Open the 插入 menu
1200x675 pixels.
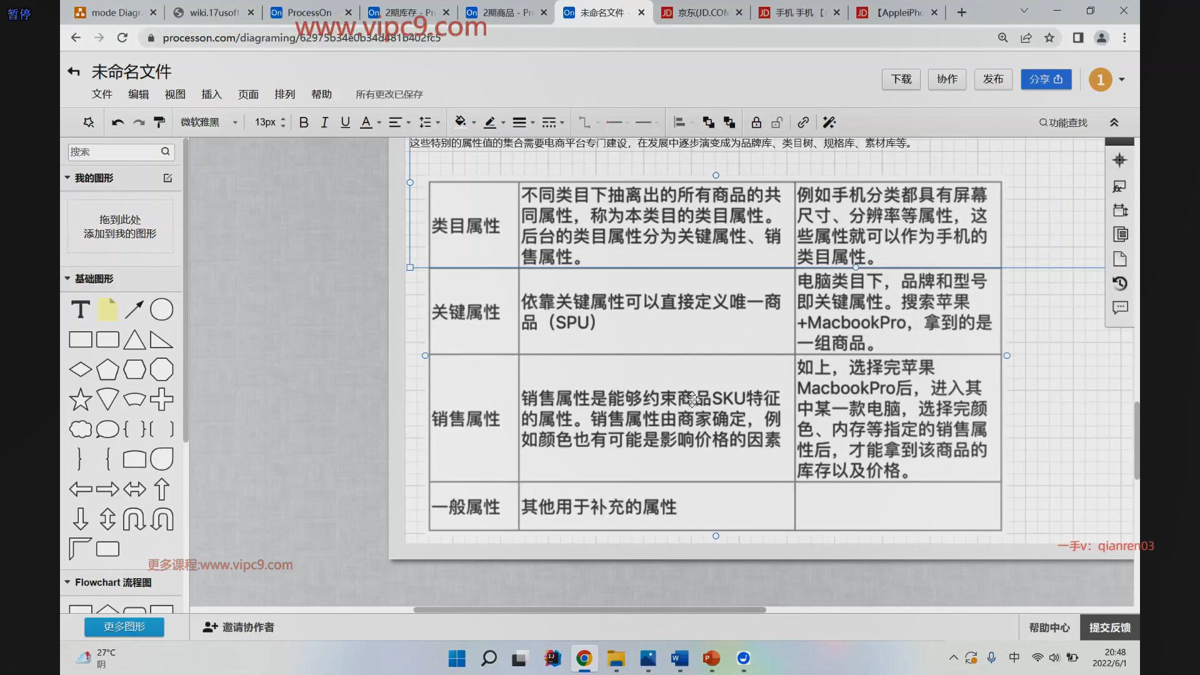(x=211, y=94)
